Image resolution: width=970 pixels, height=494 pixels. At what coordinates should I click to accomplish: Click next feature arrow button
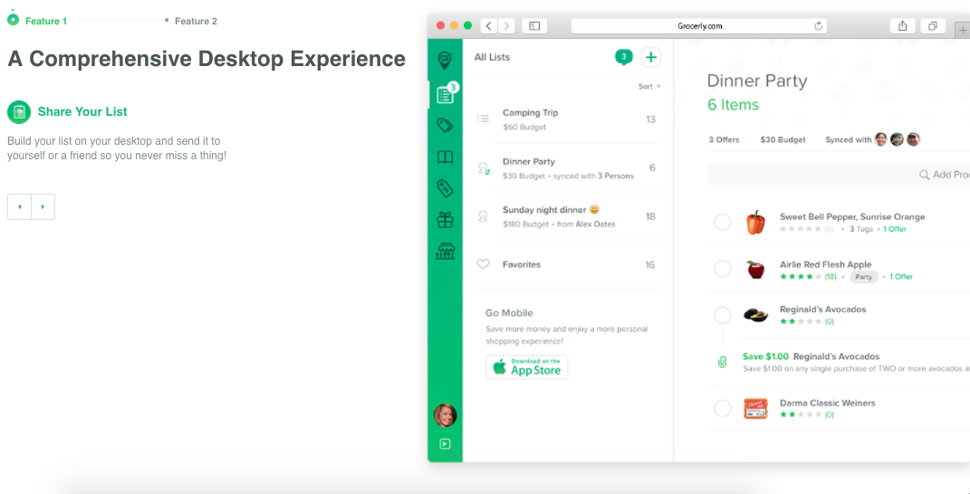pyautogui.click(x=43, y=206)
